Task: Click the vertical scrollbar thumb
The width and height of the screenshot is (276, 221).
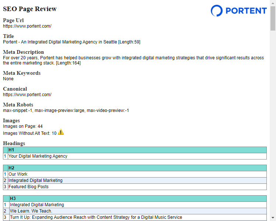Action: [273, 18]
